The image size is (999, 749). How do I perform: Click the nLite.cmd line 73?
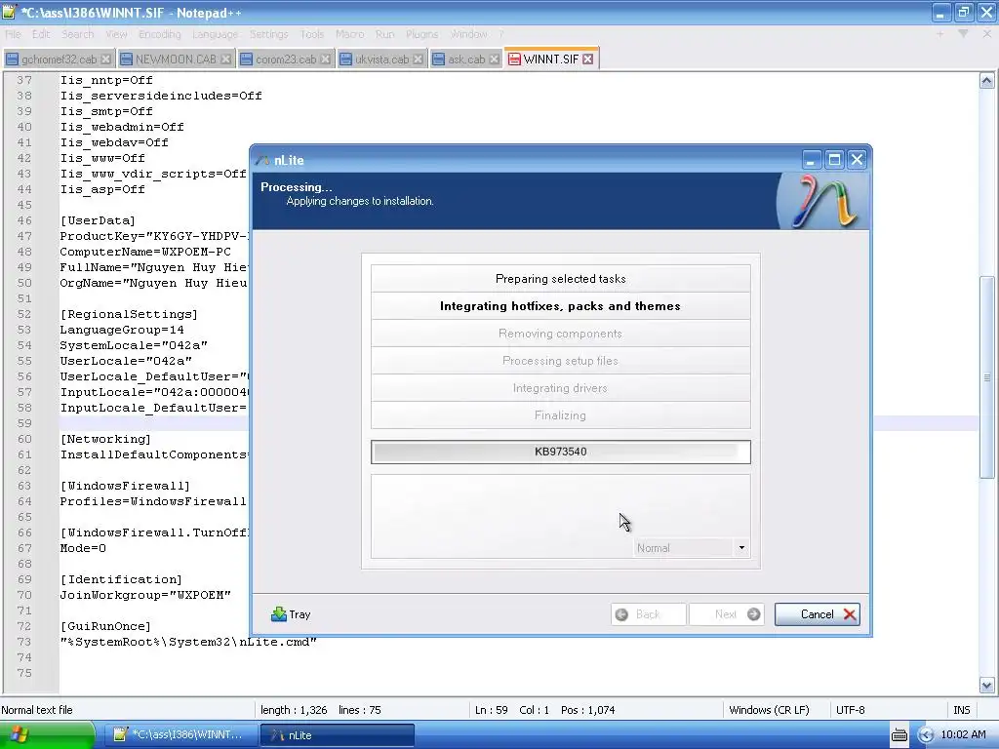click(x=188, y=642)
